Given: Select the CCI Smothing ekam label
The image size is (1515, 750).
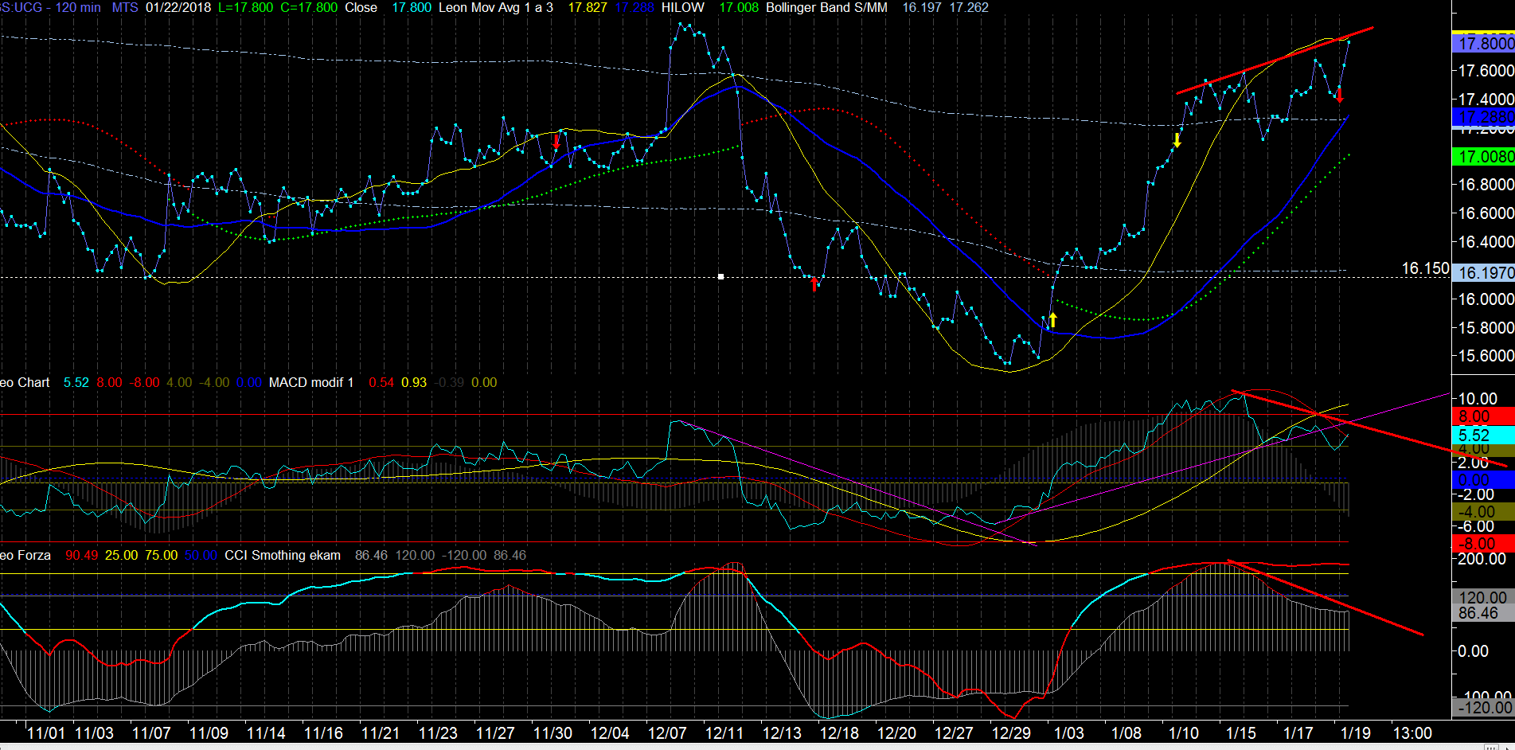Looking at the screenshot, I should 283,555.
